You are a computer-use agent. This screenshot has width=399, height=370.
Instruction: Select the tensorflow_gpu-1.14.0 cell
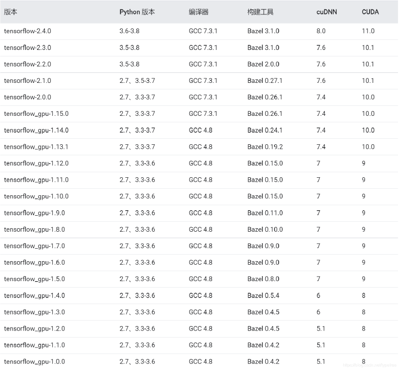pyautogui.click(x=36, y=130)
